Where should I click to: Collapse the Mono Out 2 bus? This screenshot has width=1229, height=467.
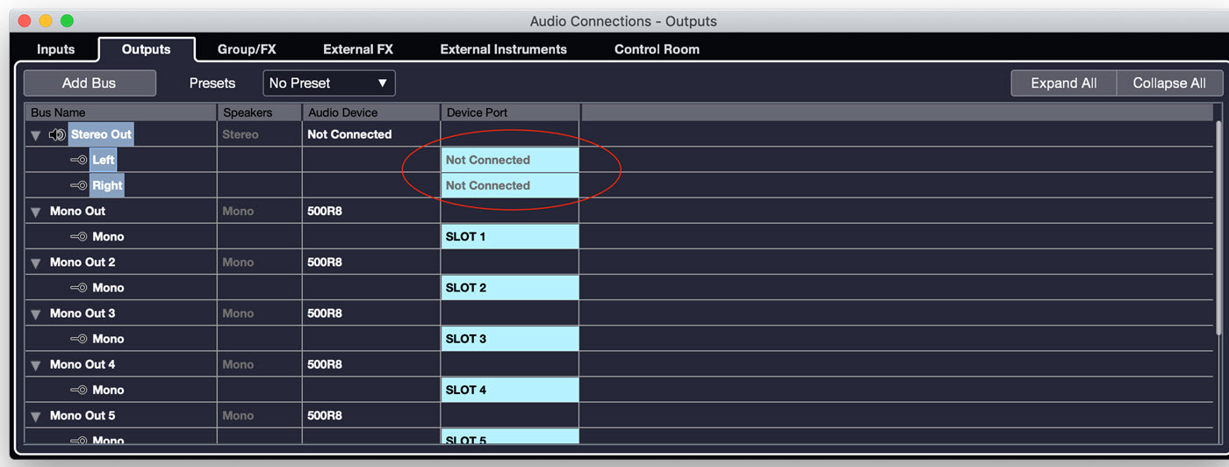point(36,263)
